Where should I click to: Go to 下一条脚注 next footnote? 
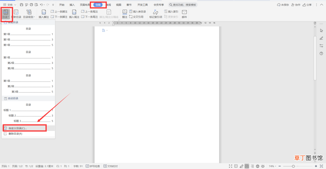tap(59, 17)
